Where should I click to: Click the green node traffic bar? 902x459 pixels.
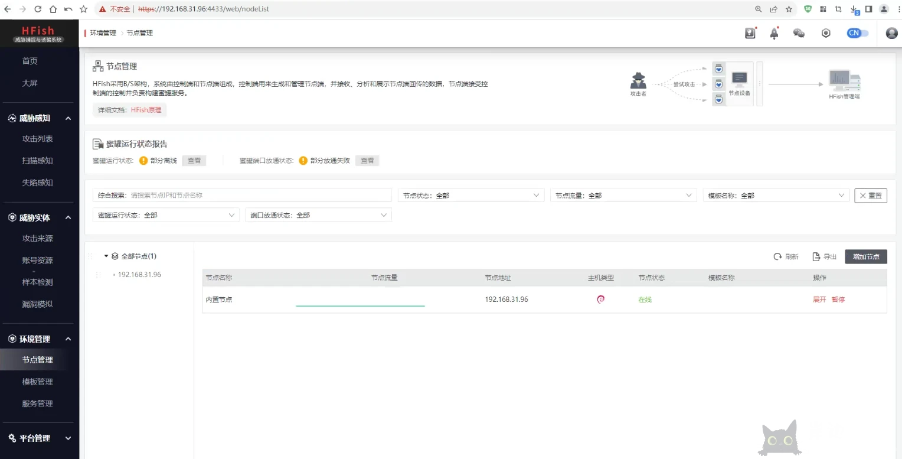point(360,305)
